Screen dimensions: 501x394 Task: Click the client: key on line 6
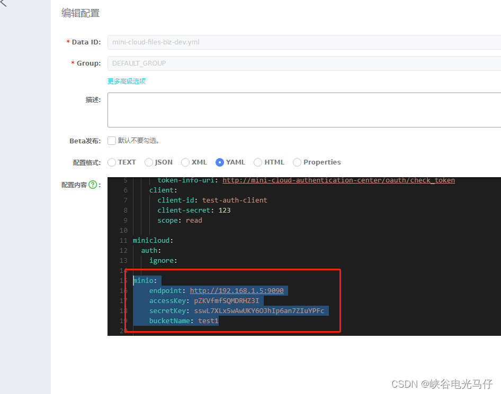(163, 190)
